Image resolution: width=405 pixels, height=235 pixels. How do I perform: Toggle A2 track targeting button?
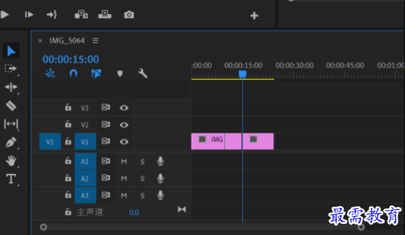pos(85,178)
